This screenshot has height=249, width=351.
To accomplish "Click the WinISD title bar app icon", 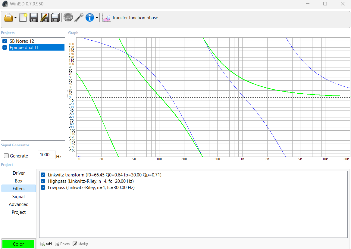I will [5, 4].
